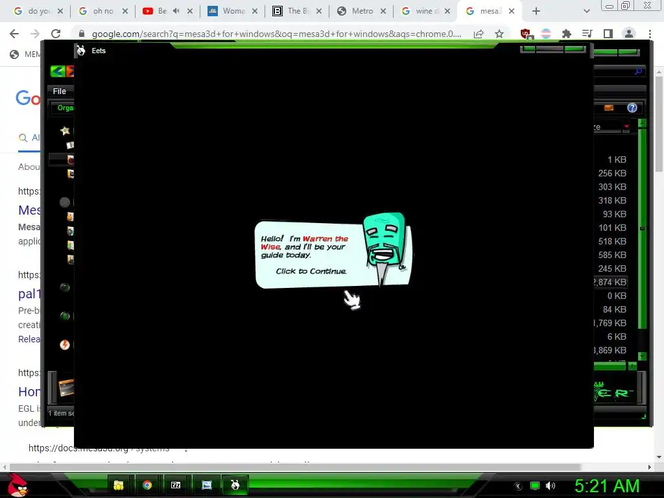Click the 'Click to Continue' text in dialog

311,271
